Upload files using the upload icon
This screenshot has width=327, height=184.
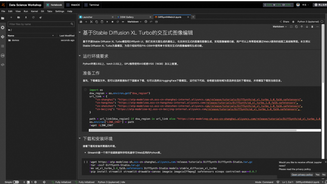[x=26, y=17]
